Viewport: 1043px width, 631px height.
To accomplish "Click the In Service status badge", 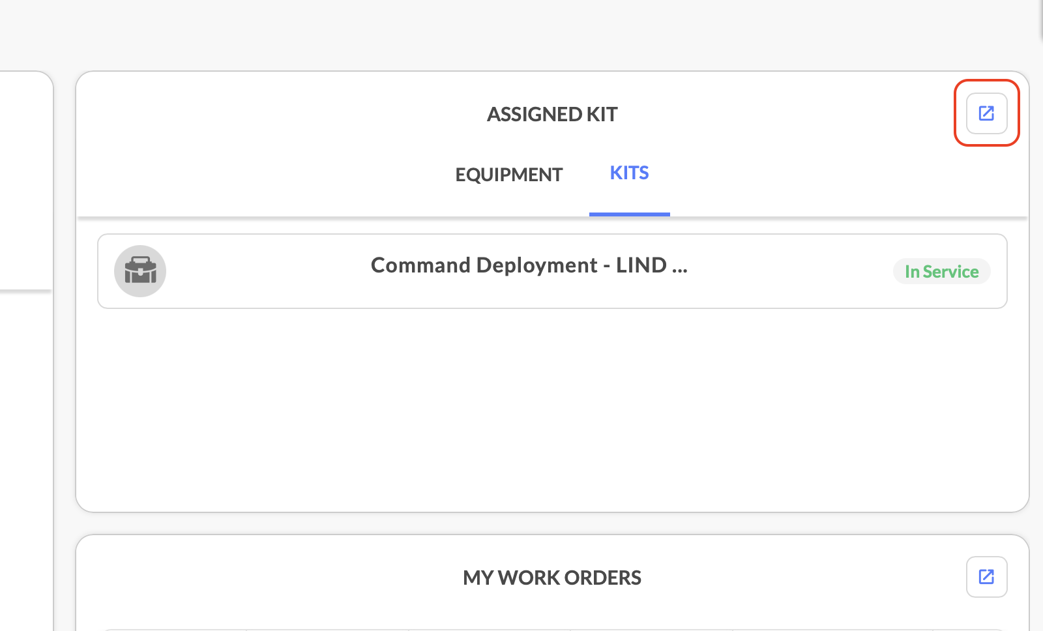I will pos(941,272).
